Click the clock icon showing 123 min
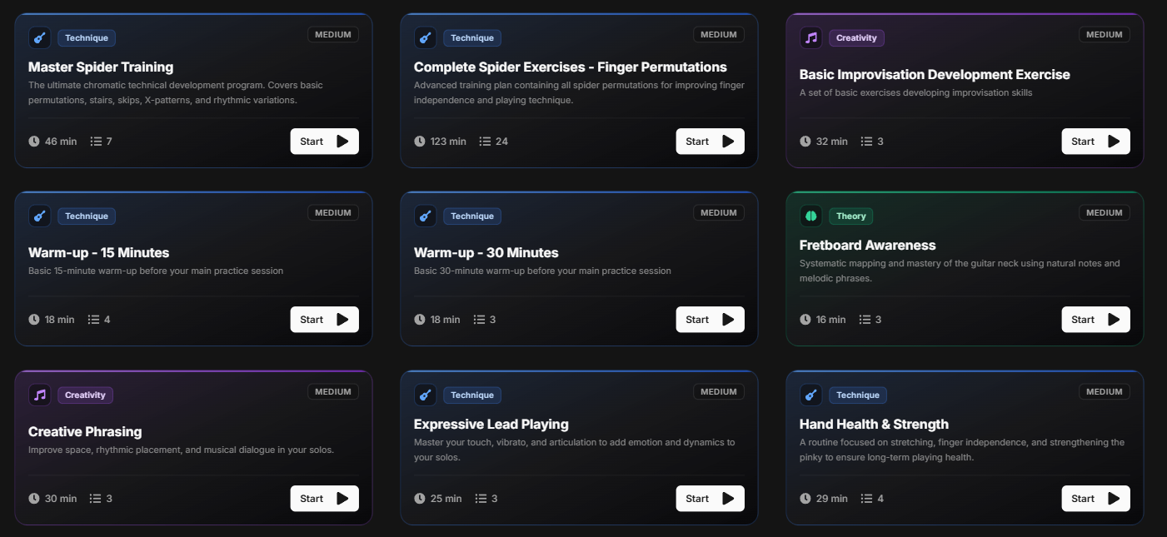The image size is (1167, 537). click(x=420, y=141)
